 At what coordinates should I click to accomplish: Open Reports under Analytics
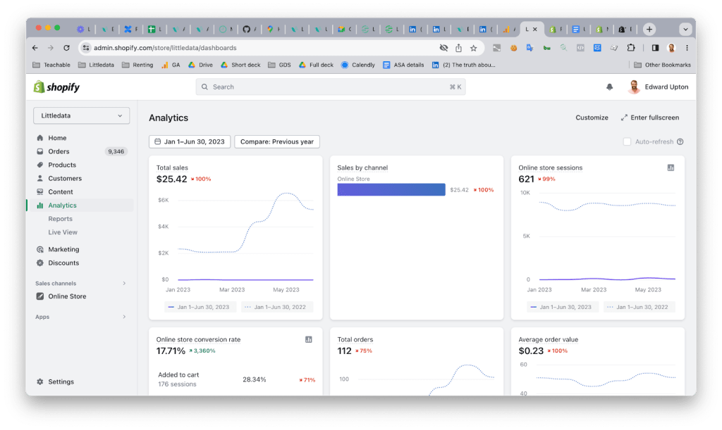point(61,219)
